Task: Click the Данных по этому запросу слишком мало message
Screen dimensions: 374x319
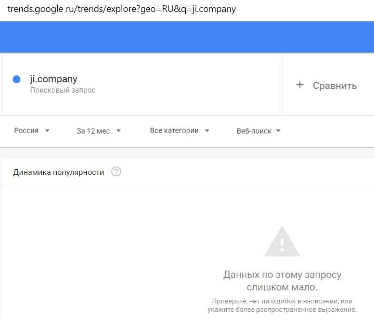Action: point(282,280)
